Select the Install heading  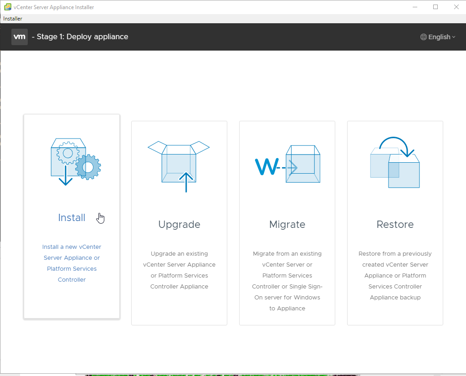click(72, 217)
